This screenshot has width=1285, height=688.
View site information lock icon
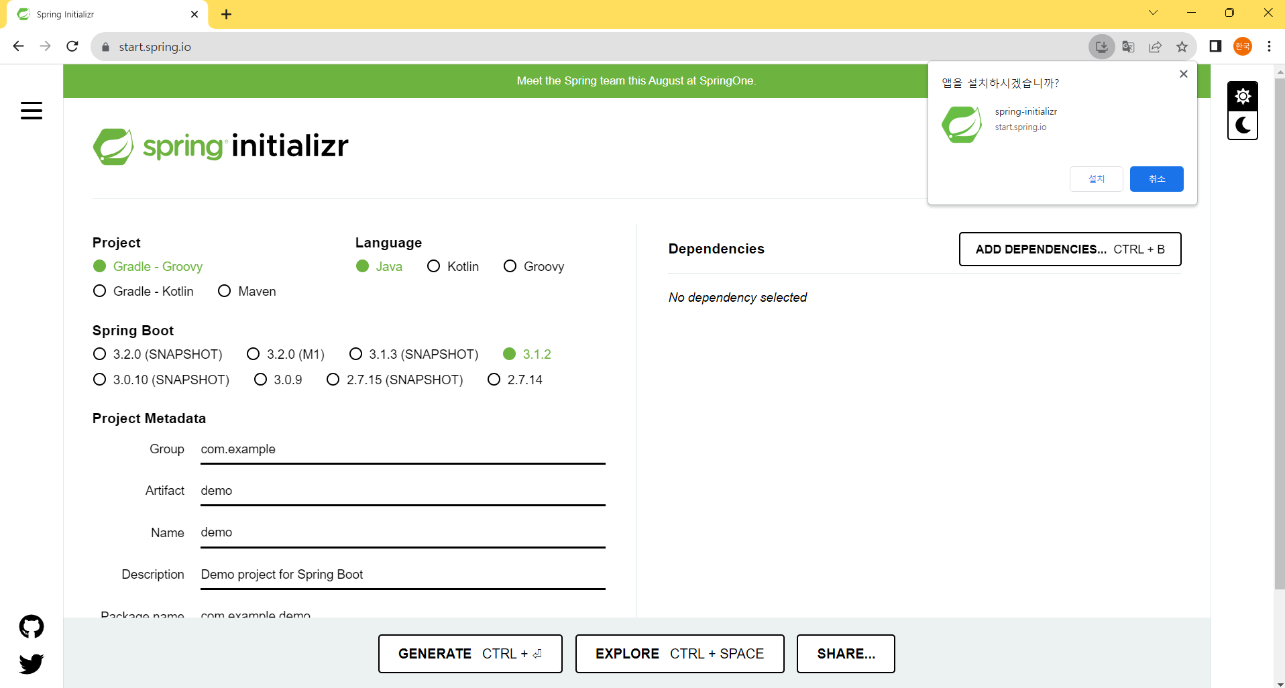point(105,47)
